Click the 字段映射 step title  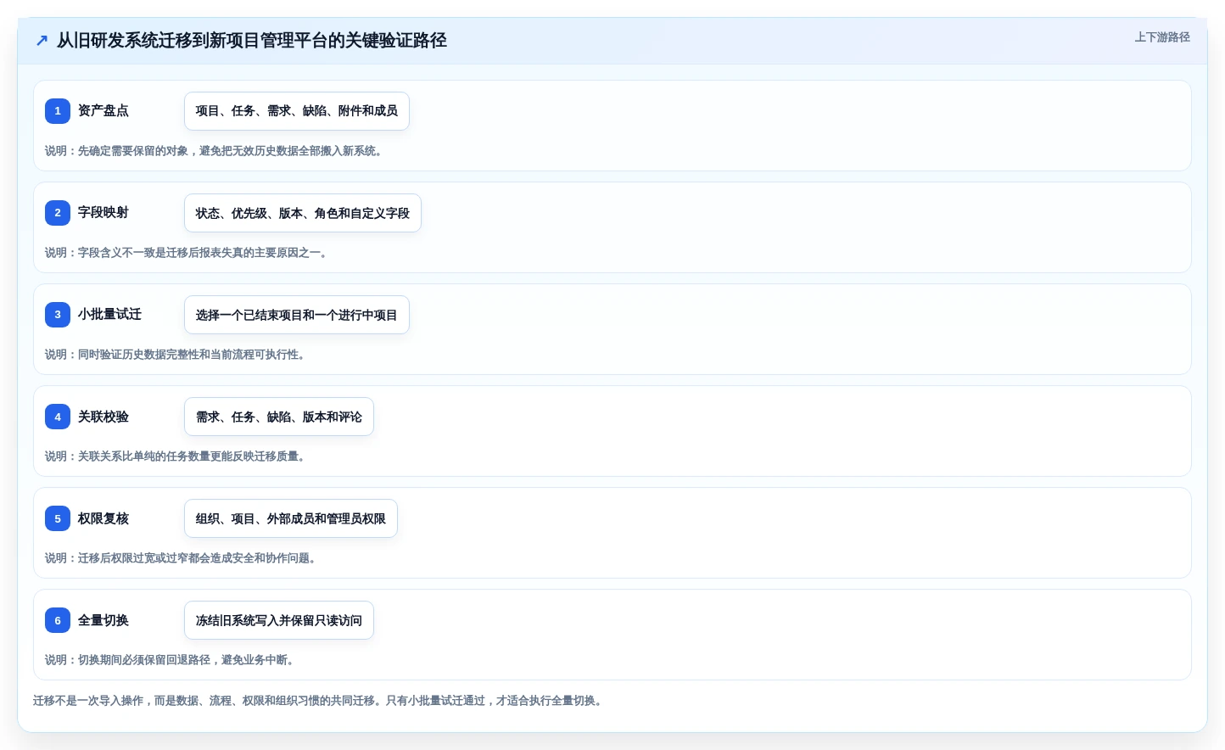103,213
